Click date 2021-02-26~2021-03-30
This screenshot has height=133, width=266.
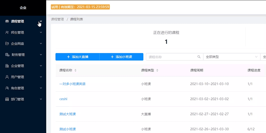pyautogui.click(x=209, y=129)
